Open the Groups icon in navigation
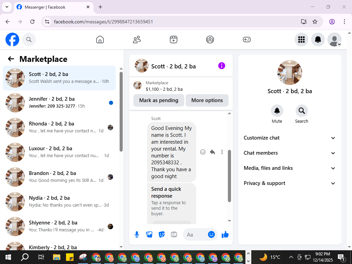The width and height of the screenshot is (352, 264). coord(210,40)
